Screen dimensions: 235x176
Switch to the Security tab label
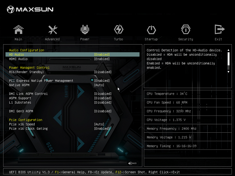click(x=186, y=39)
